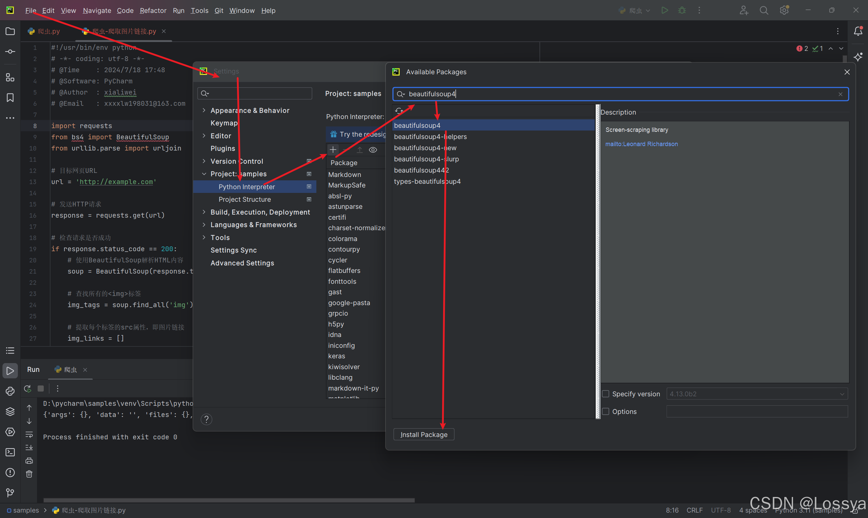Open the Services tool window icon
The height and width of the screenshot is (518, 868).
(x=10, y=432)
